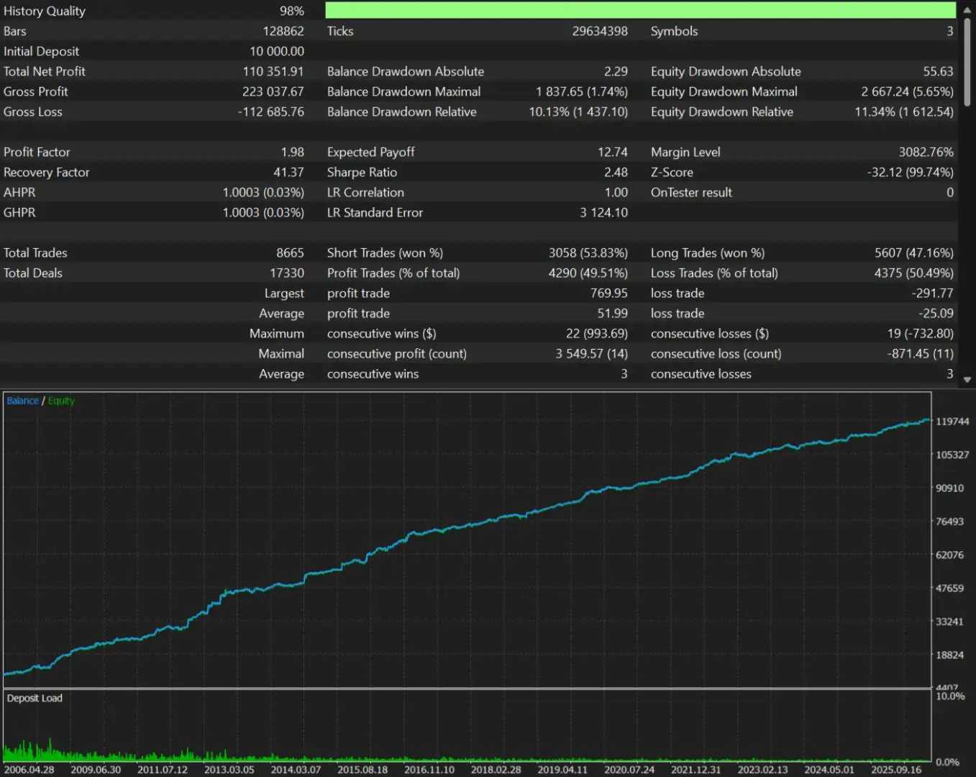Image resolution: width=976 pixels, height=777 pixels.
Task: Click the Loss Trades value 4375 (50.49%)
Action: click(914, 273)
